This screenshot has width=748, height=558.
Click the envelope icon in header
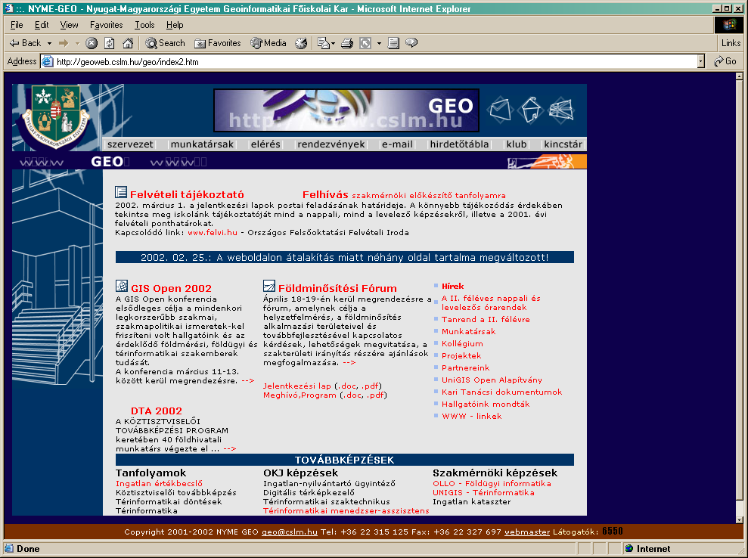click(x=500, y=110)
